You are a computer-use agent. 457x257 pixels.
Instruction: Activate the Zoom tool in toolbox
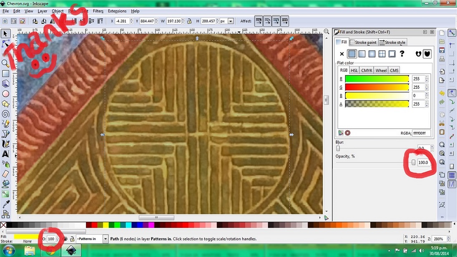pyautogui.click(x=5, y=63)
